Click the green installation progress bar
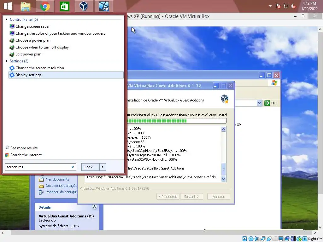 [x=177, y=121]
